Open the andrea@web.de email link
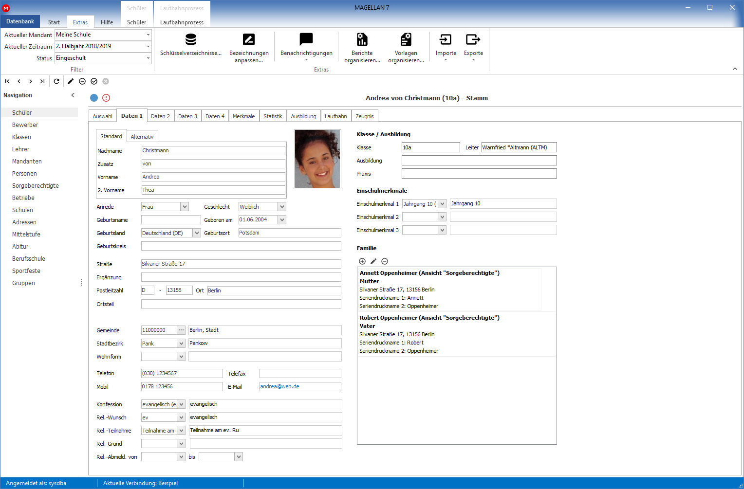Image resolution: width=744 pixels, height=489 pixels. pos(279,386)
